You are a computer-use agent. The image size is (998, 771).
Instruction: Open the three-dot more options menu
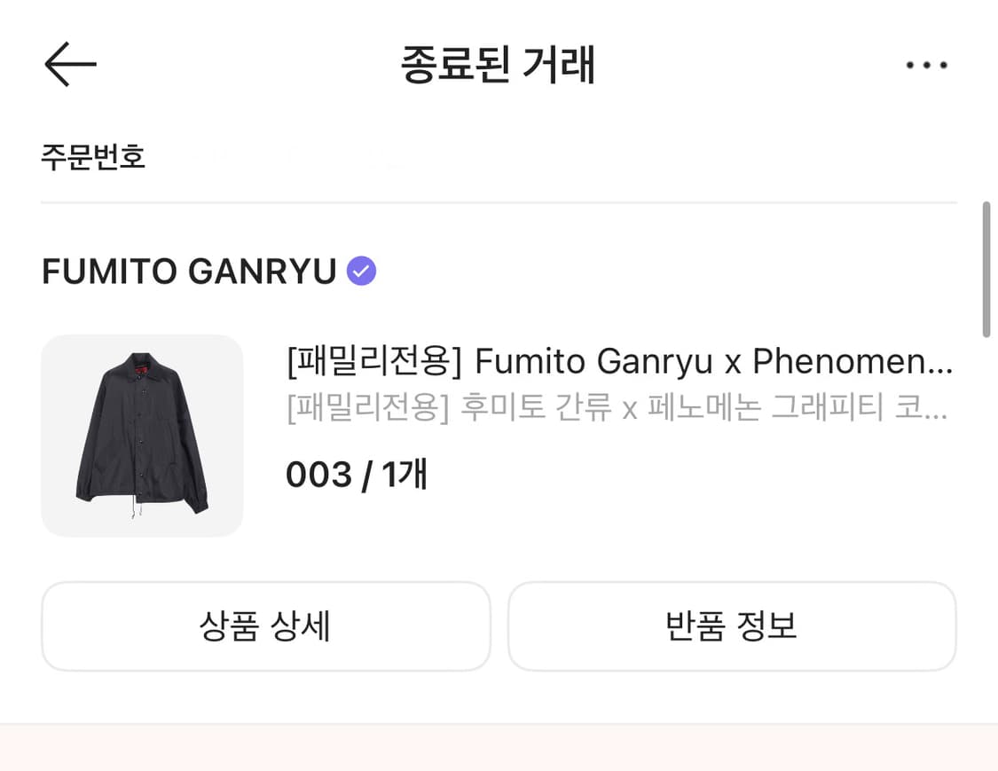(927, 65)
